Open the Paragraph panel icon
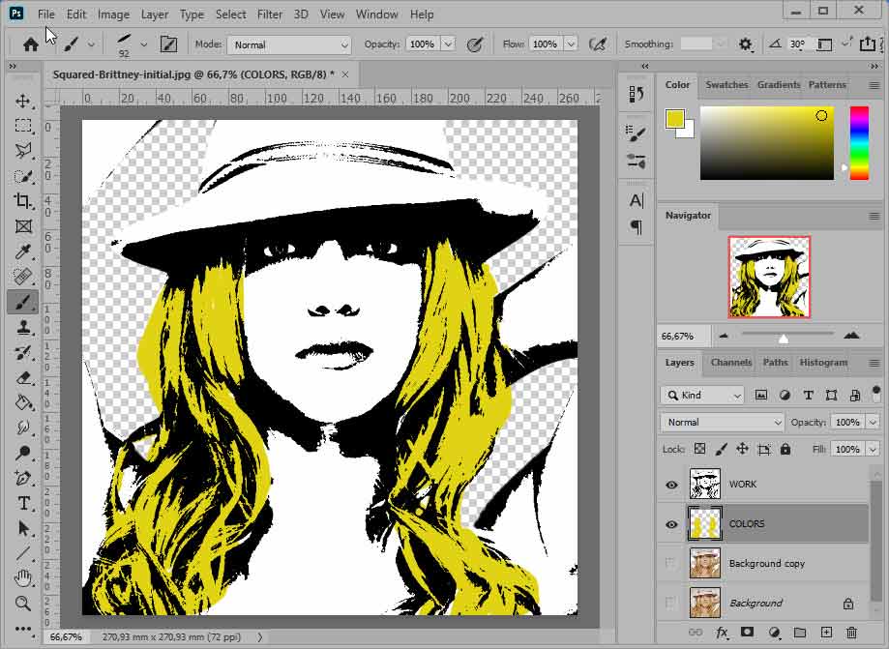889x649 pixels. (637, 226)
